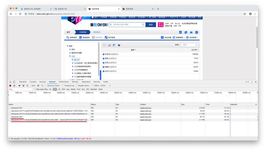Open initiator link of first request
The image size is (266, 151).
[146, 108]
